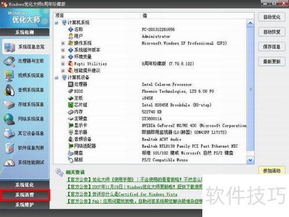Select 存储系统信息 drive icon
289x217 pixels.
pos(9,105)
